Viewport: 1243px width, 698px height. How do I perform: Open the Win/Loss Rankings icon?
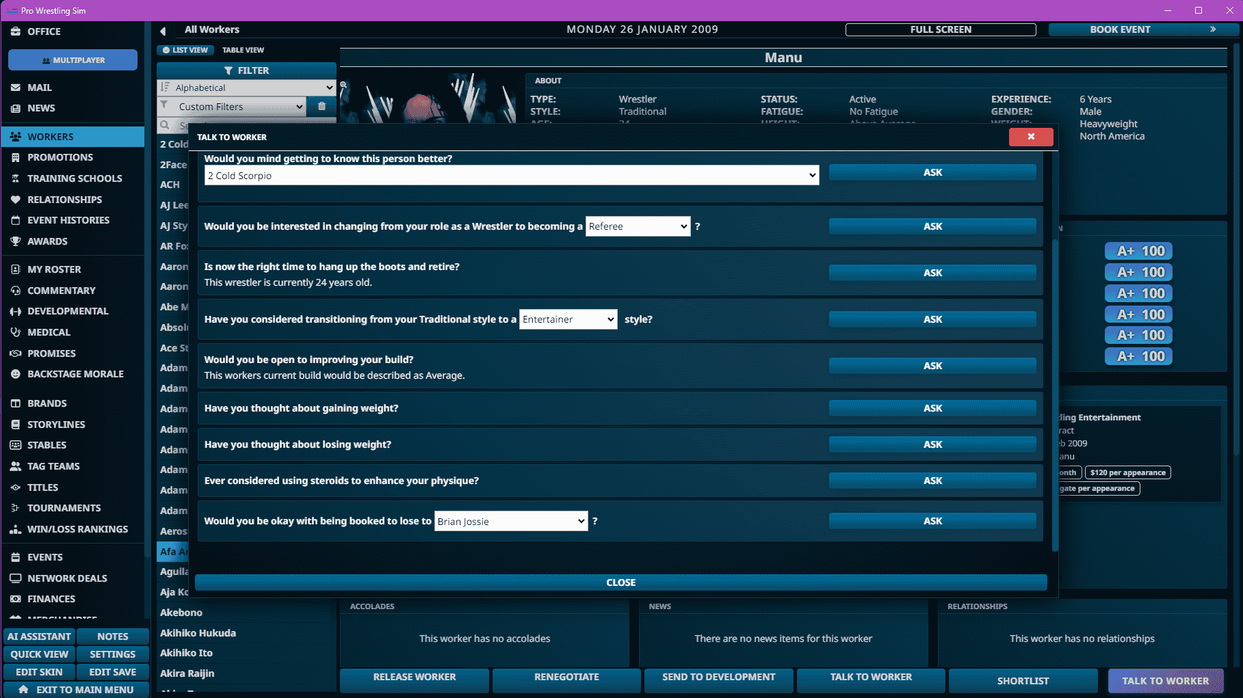[16, 529]
